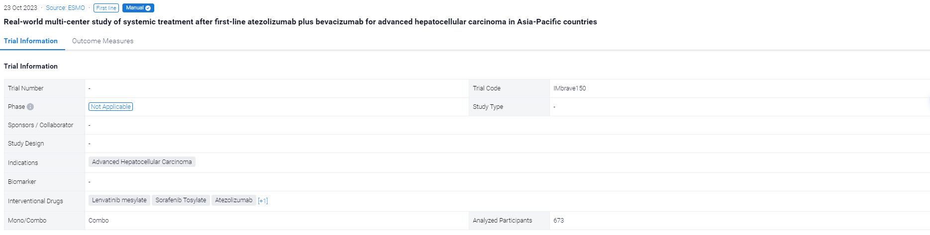Click the Analyzed Participants value 673
Viewport: 930px width, 235px height.
(558, 221)
